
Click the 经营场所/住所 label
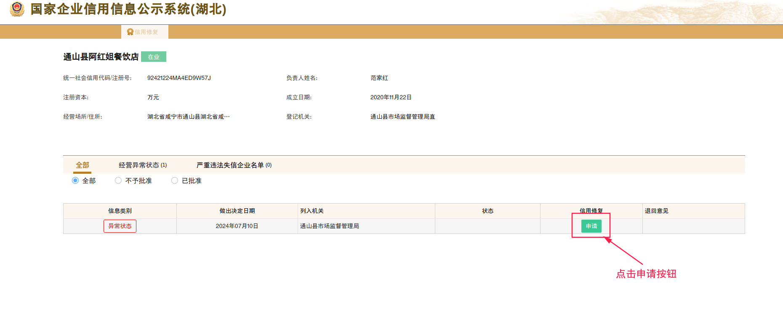tap(83, 117)
